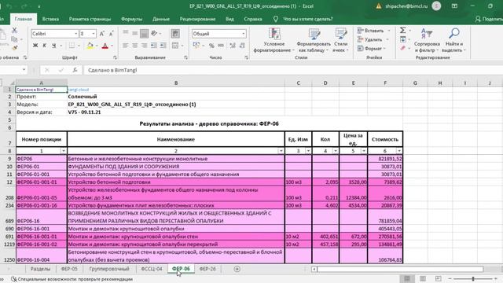Click the cut scissors icon

click(14, 31)
